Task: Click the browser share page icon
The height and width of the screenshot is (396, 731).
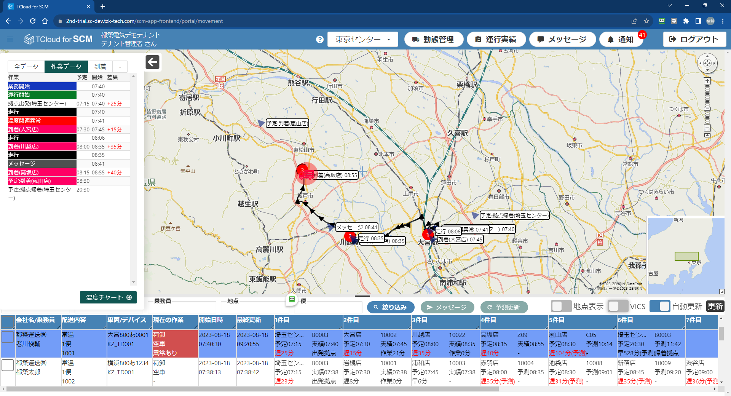Action: [634, 21]
